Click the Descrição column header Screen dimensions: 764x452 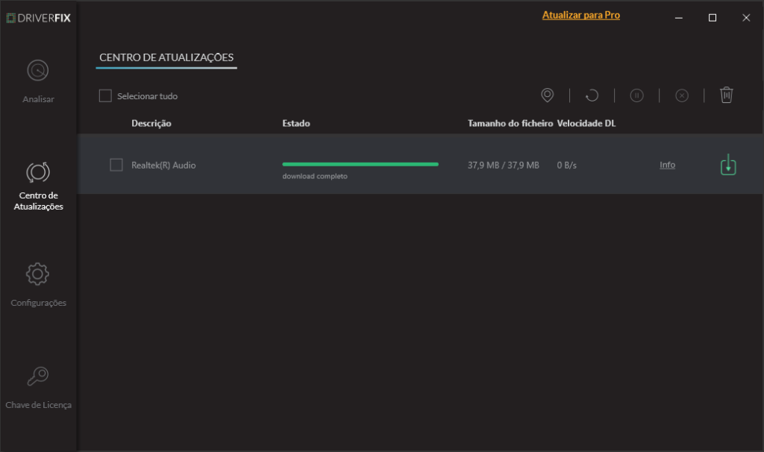click(x=151, y=123)
